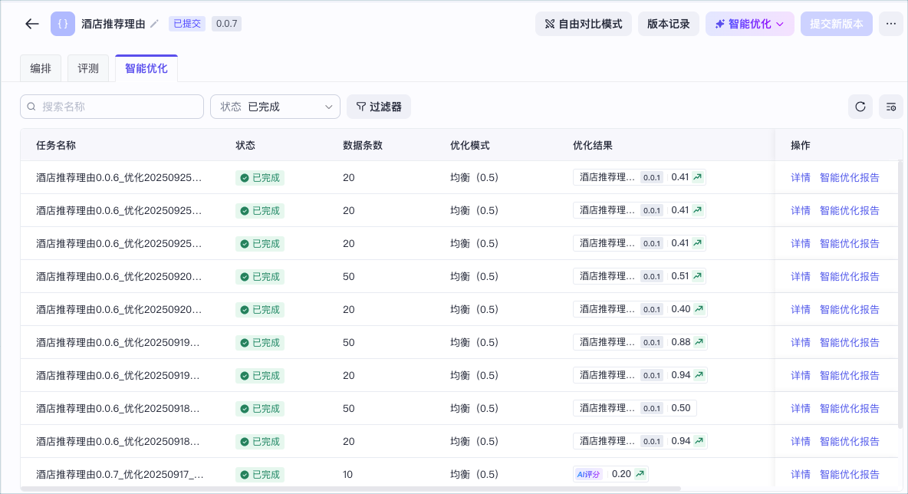Click the 已提交 status badge
The image size is (908, 494).
pos(187,24)
